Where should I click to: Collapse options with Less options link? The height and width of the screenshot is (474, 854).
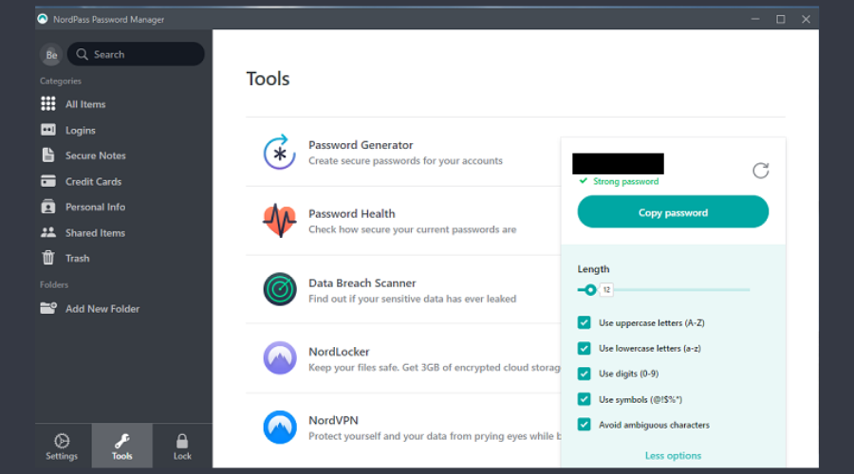673,455
